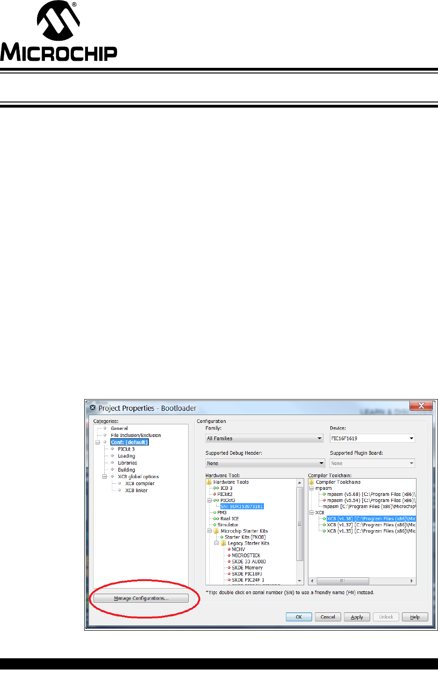Screen dimensions: 438x677
Task: Click the Microchip Starter Kits folder icon
Action: (217, 531)
